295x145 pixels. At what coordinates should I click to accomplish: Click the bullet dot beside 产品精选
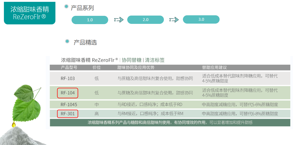[x=67, y=41]
